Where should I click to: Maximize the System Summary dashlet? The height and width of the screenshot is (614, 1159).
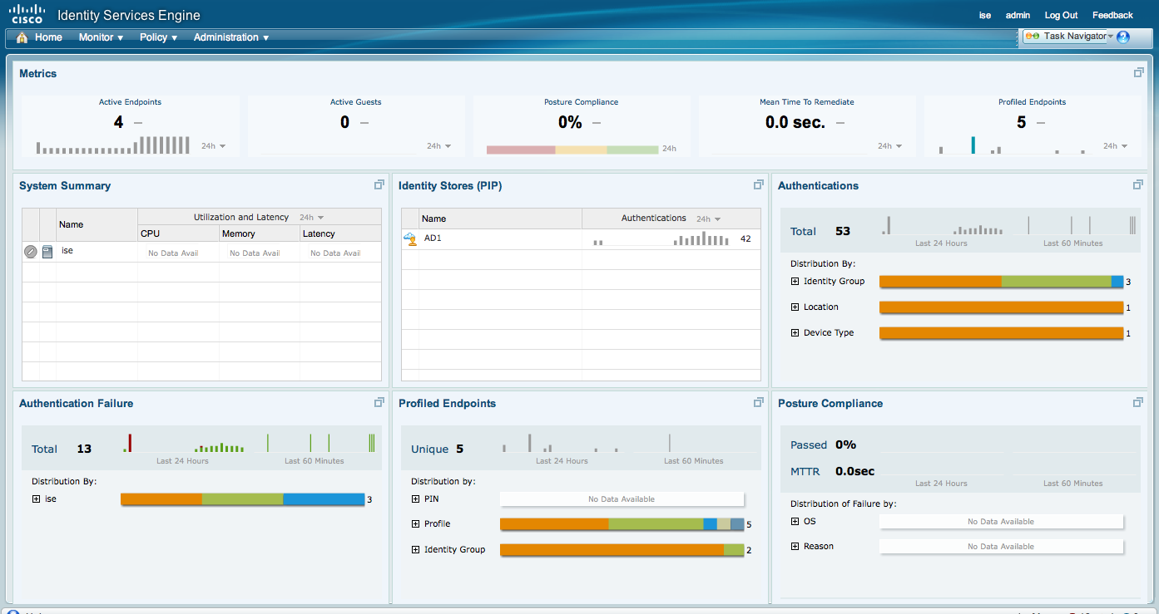point(379,184)
